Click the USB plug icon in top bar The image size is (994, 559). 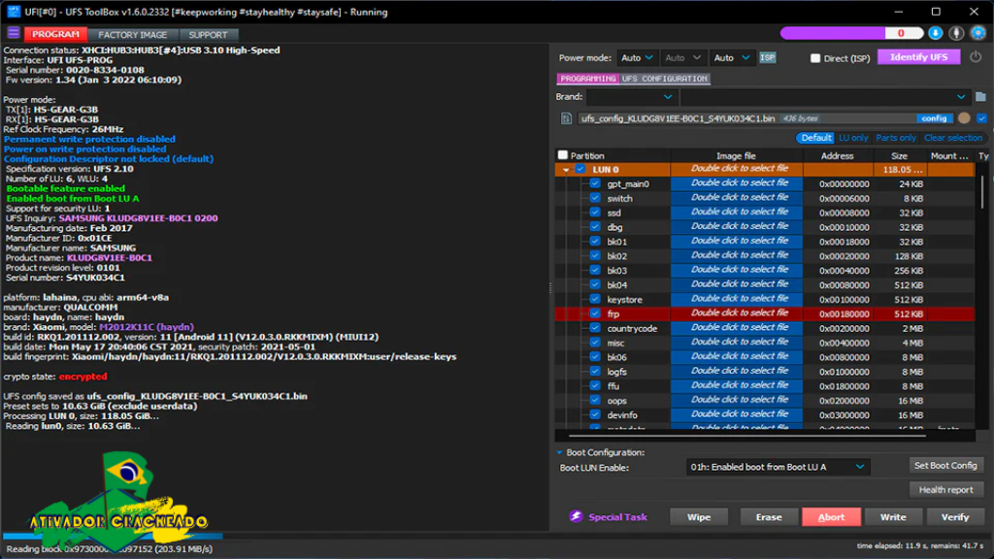(956, 33)
